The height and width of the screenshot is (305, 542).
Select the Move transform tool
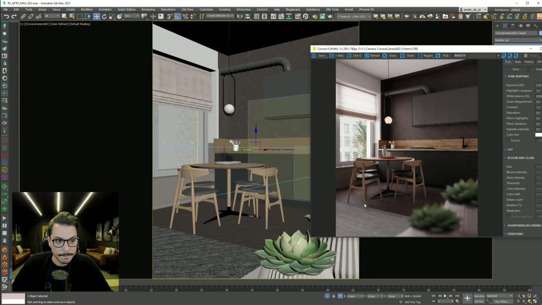(97, 16)
